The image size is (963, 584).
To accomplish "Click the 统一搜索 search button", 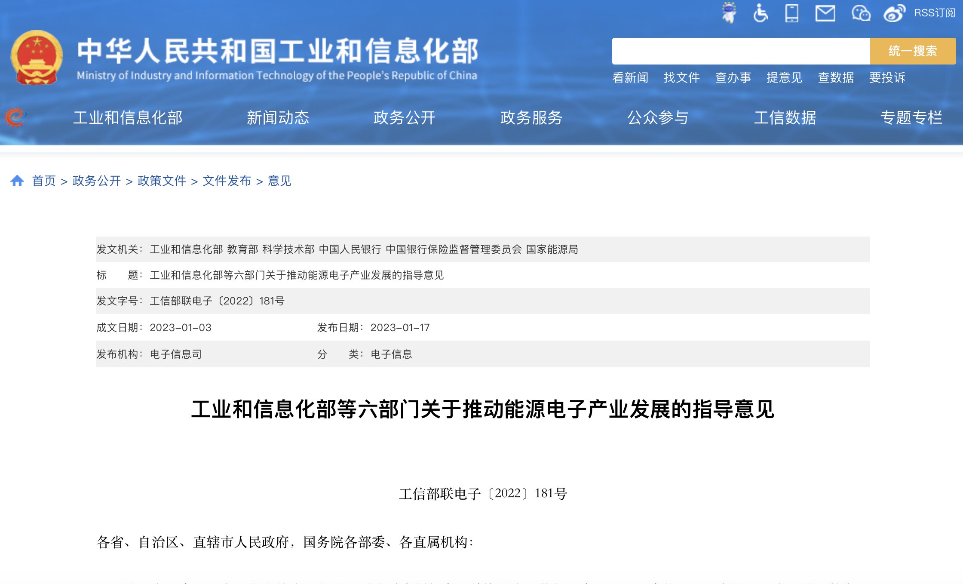I will point(913,51).
